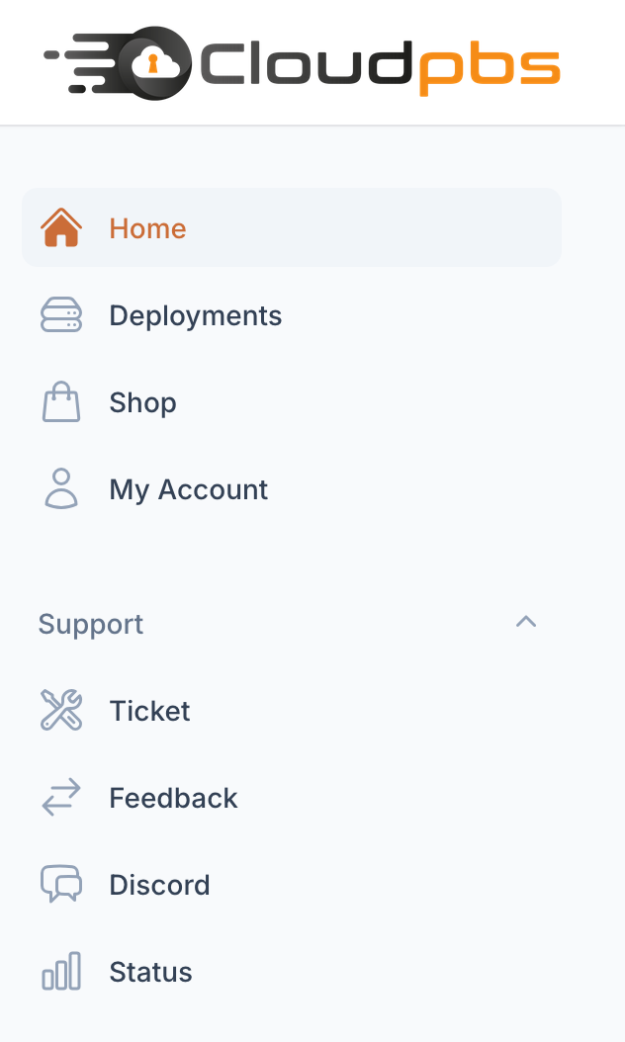The width and height of the screenshot is (625, 1042).
Task: Click the Deployments server stack icon
Action: [61, 314]
